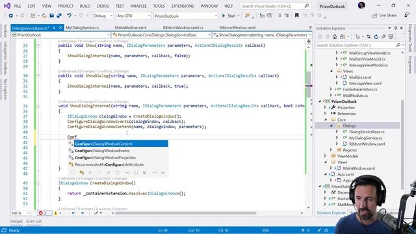Open the FILE menu
Screen dimensions: 416x234
[x=18, y=6]
